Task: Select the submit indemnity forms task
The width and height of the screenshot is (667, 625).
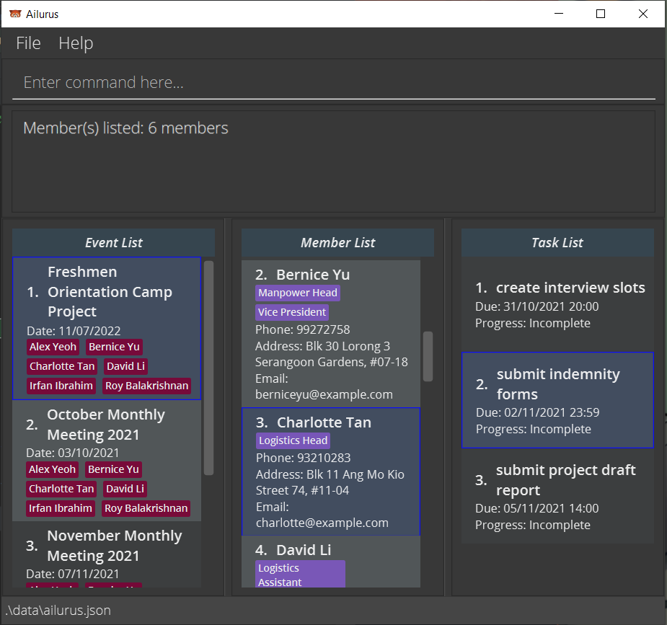Action: click(557, 400)
